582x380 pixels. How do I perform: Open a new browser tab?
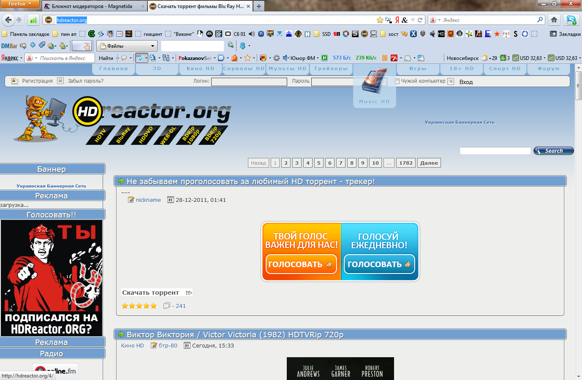coord(259,6)
